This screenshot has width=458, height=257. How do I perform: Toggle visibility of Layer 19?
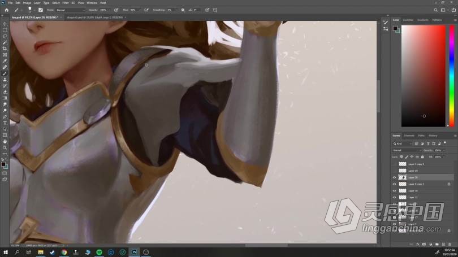click(394, 171)
